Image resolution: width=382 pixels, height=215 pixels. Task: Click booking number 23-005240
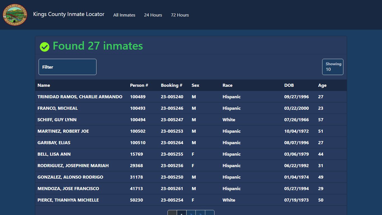click(x=172, y=97)
